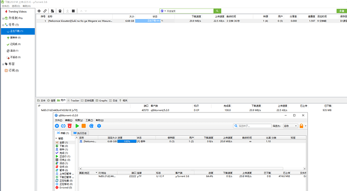Collapse the 状态 status filter section in qBittorrent

coord(56,138)
